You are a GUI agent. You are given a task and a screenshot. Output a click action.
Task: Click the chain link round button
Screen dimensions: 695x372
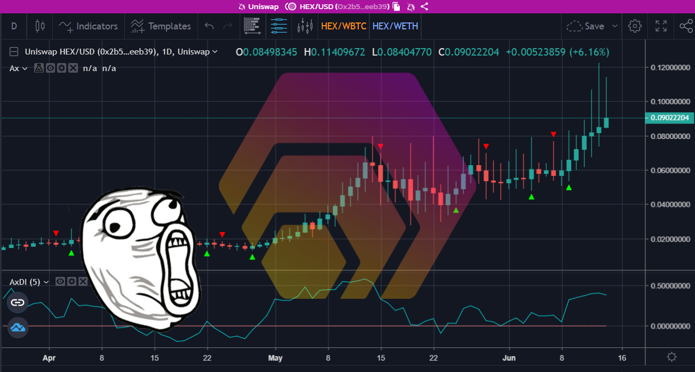coord(18,303)
